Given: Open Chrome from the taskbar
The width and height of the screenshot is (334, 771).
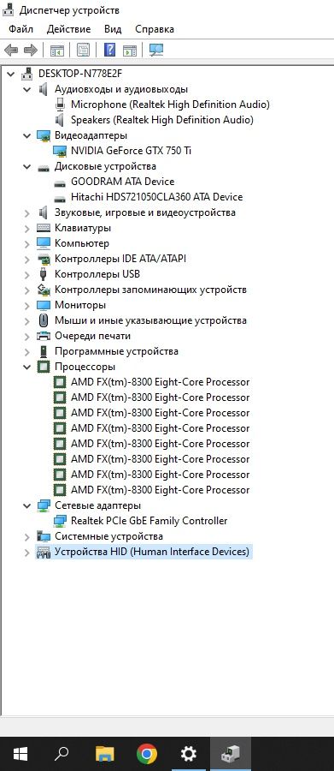Looking at the screenshot, I should point(147,754).
